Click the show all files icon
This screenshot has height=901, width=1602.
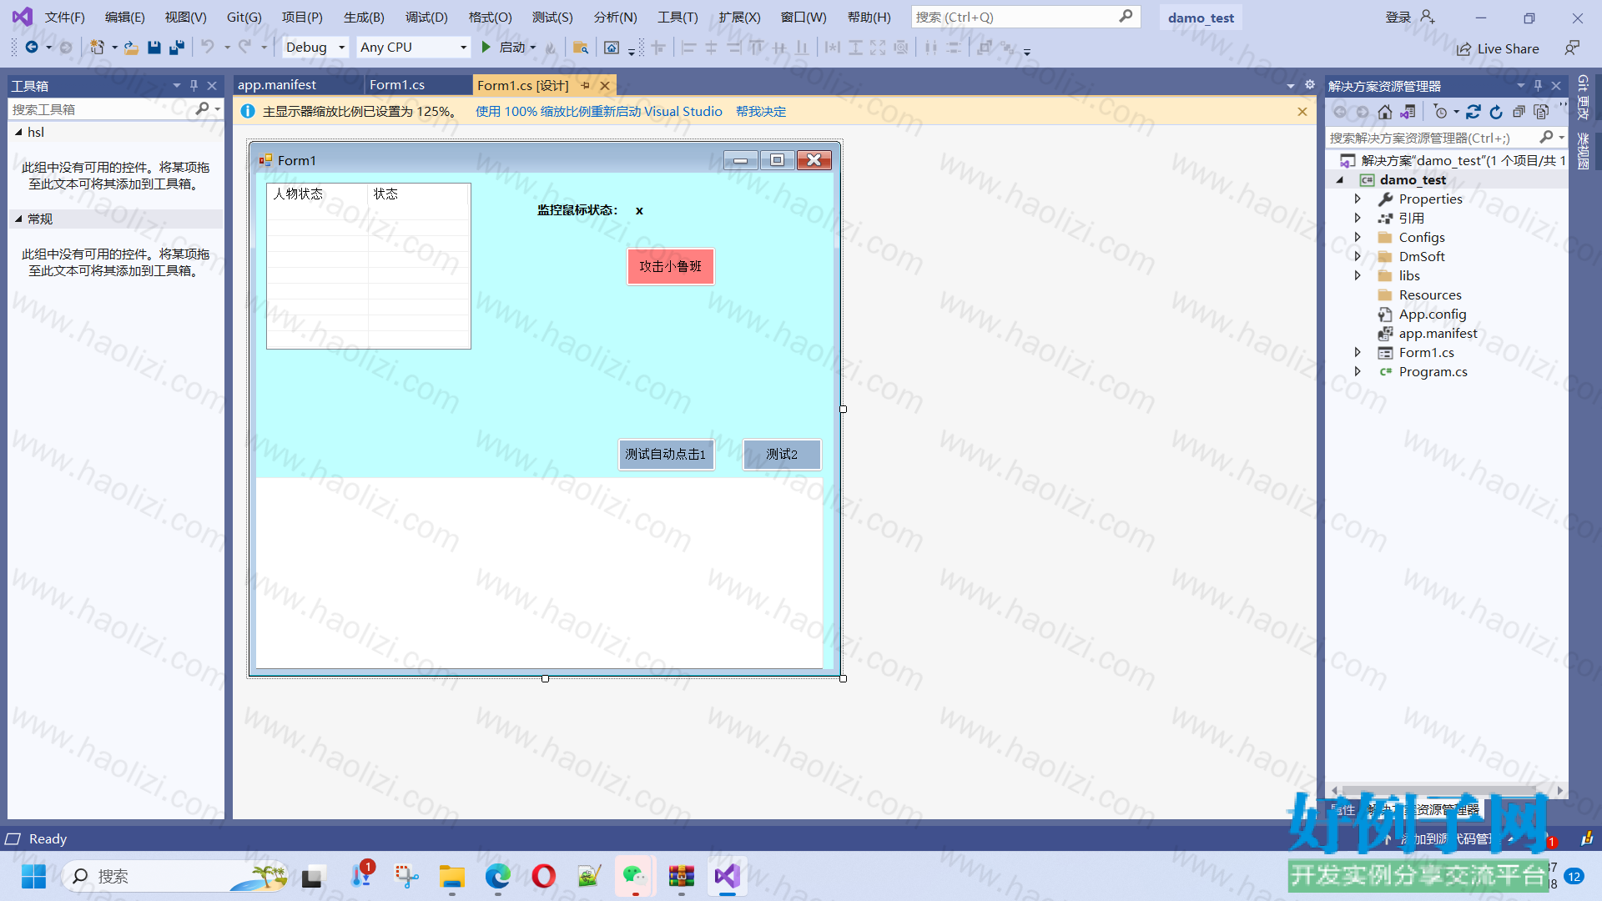tap(1541, 112)
